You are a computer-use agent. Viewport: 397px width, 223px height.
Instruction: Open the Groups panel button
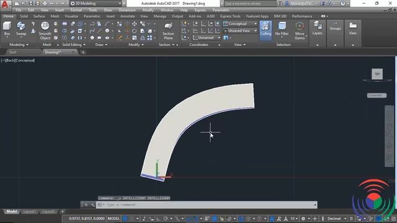pos(335,26)
